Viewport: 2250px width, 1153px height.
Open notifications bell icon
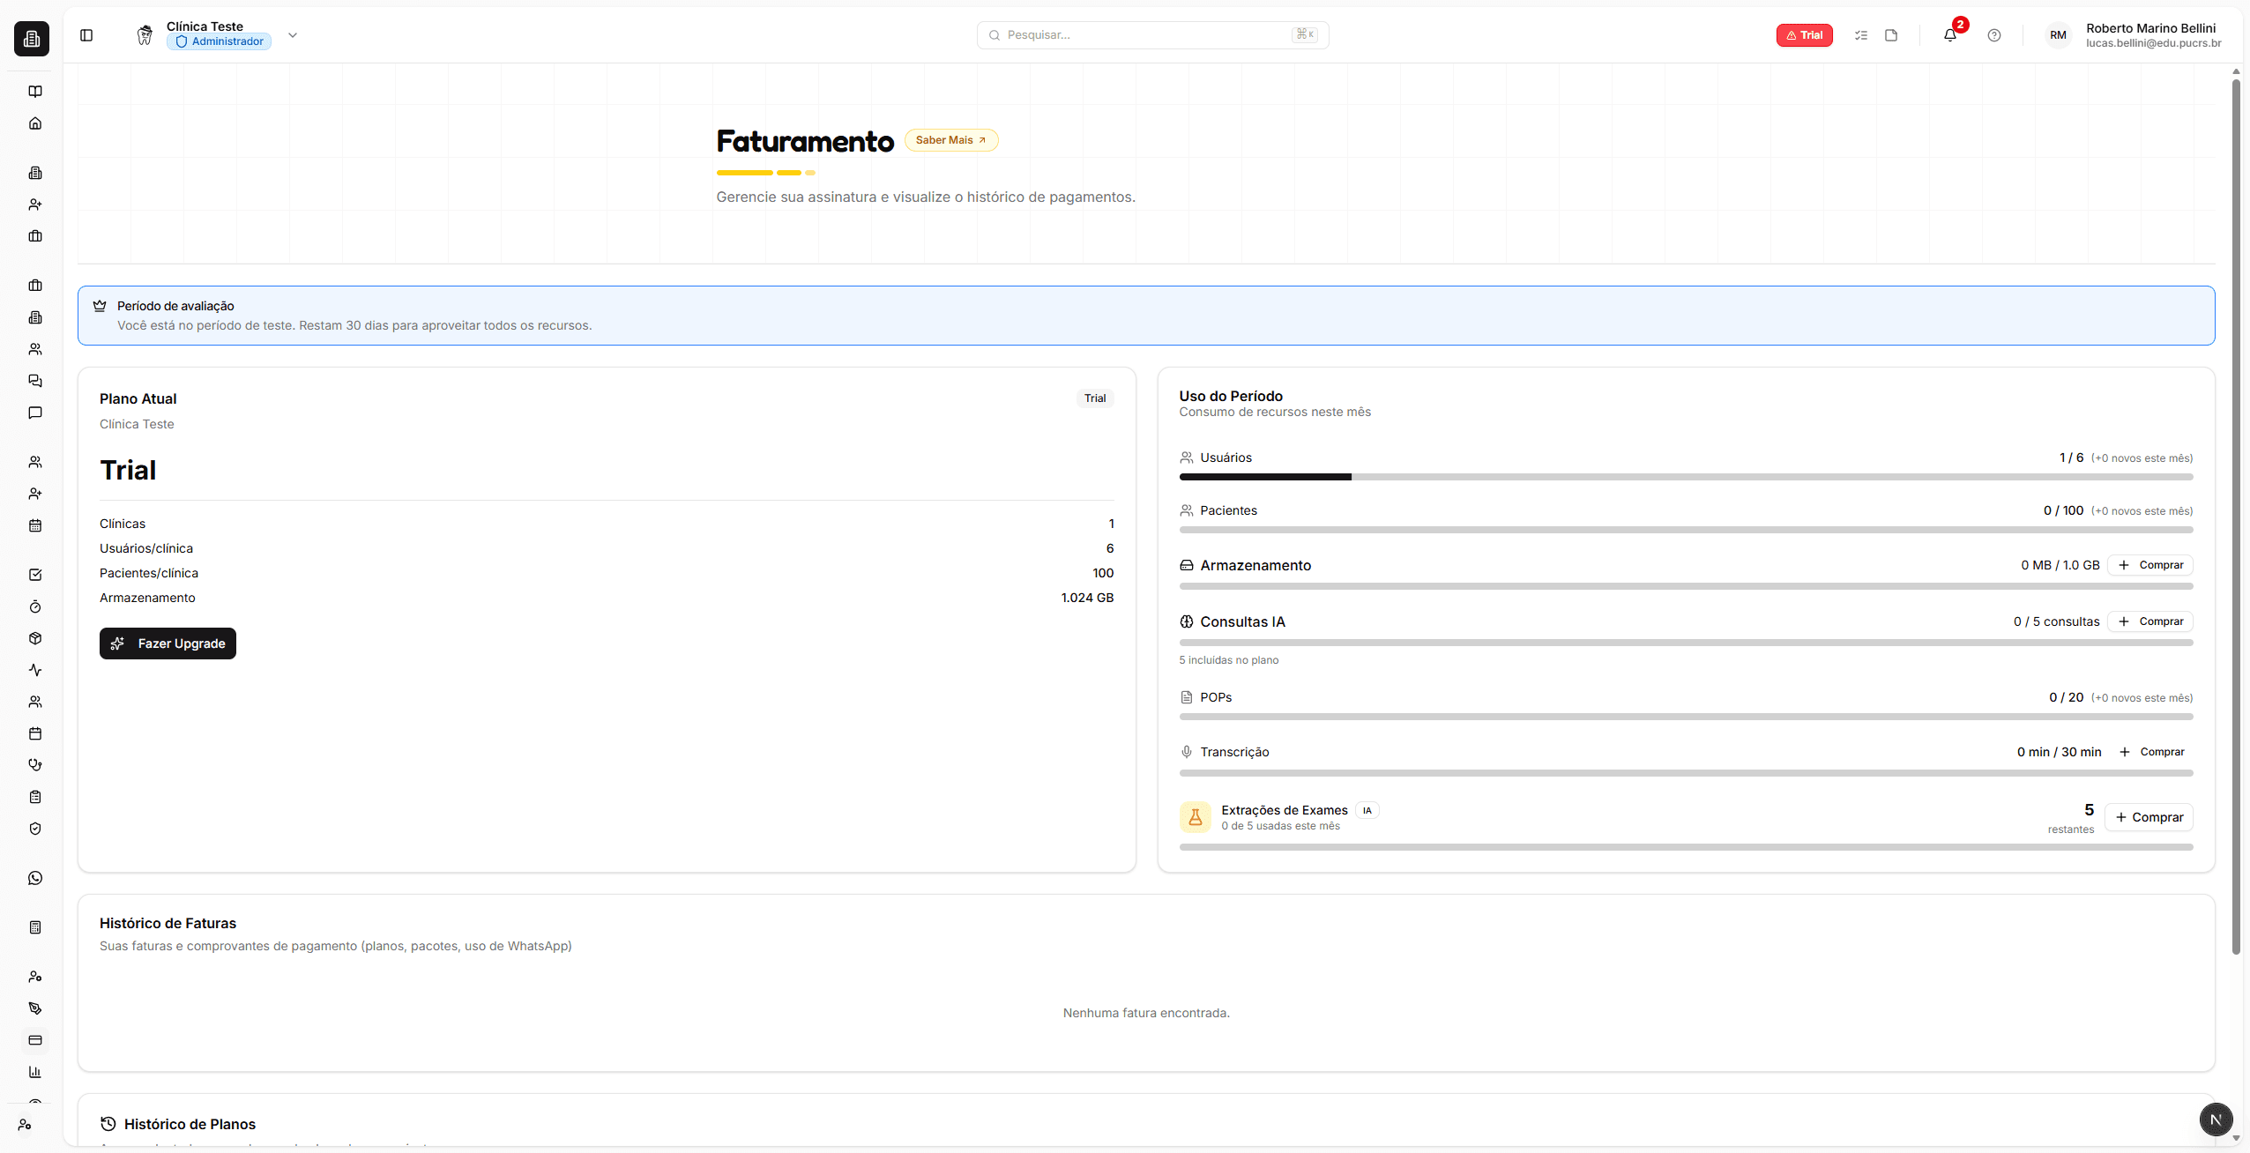coord(1950,35)
